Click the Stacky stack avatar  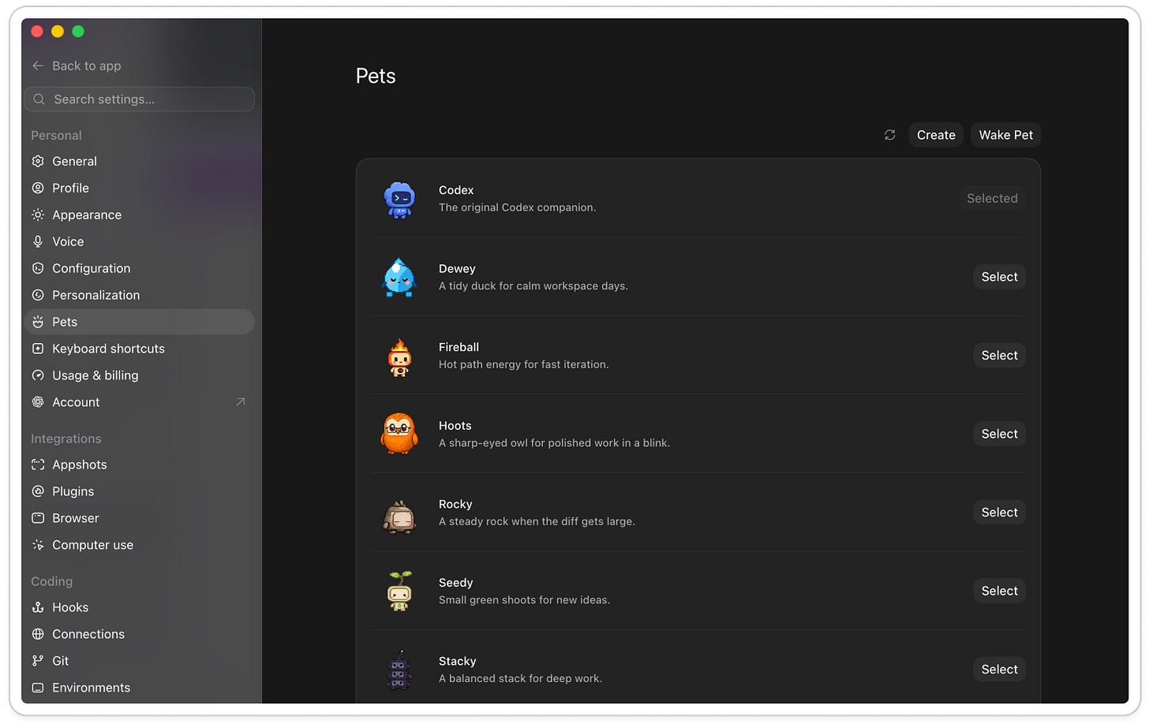[399, 670]
